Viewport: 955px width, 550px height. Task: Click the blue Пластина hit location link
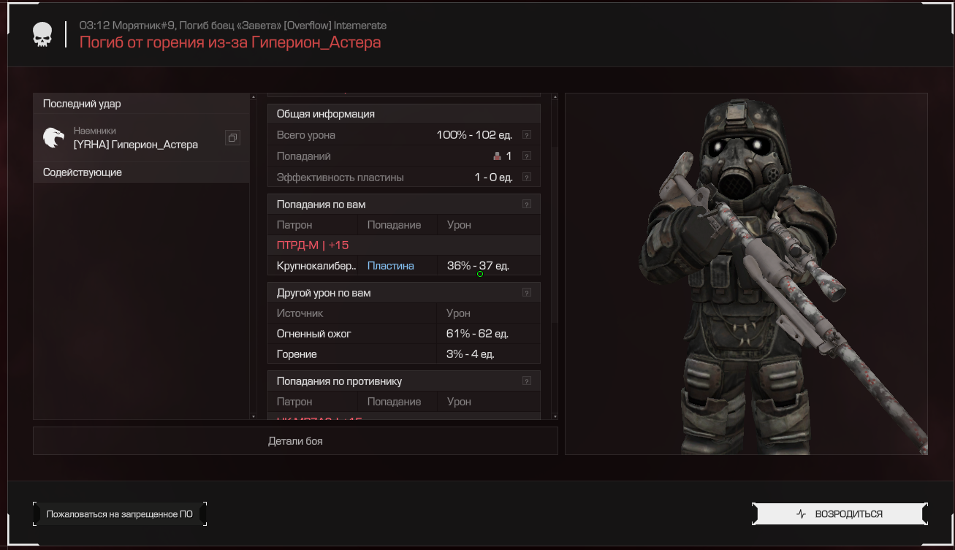390,266
